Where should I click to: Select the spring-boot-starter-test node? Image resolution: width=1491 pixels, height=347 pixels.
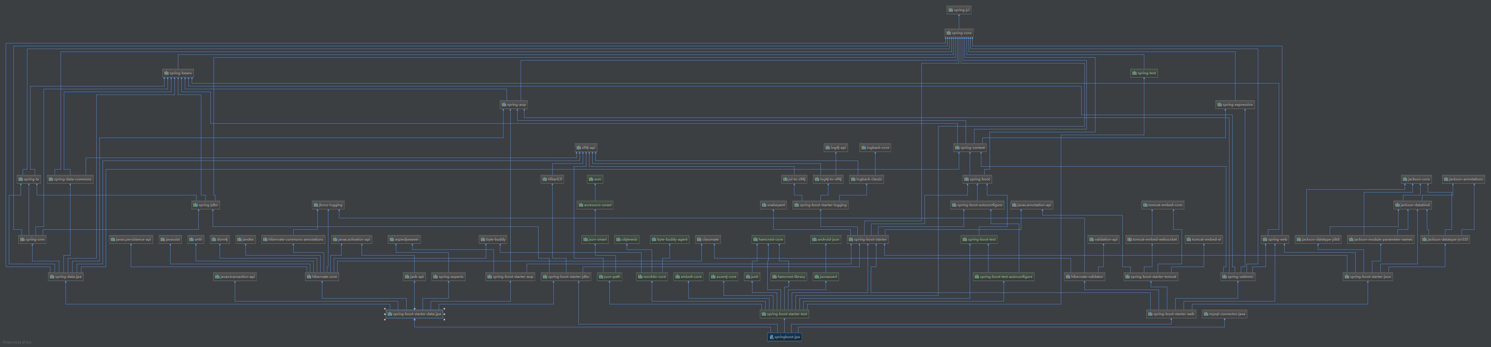coord(784,314)
